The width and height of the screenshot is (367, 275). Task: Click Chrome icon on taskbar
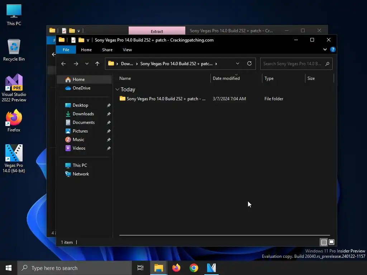(194, 268)
